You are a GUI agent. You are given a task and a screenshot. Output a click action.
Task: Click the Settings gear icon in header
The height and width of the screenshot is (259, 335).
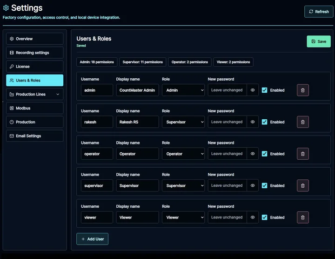6,8
